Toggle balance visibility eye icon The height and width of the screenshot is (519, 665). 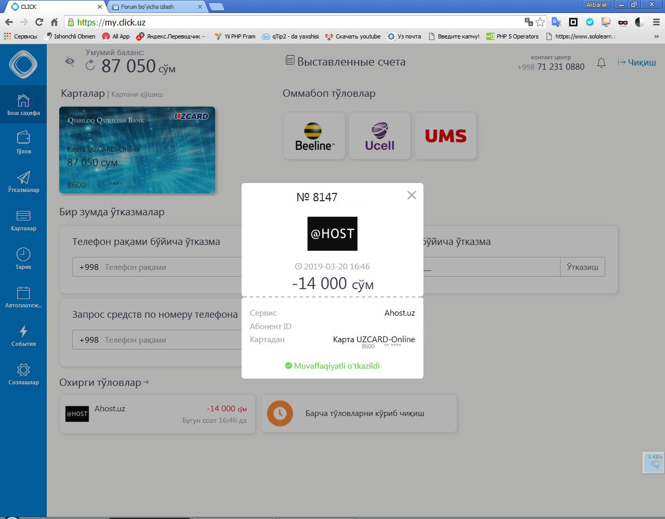[70, 61]
